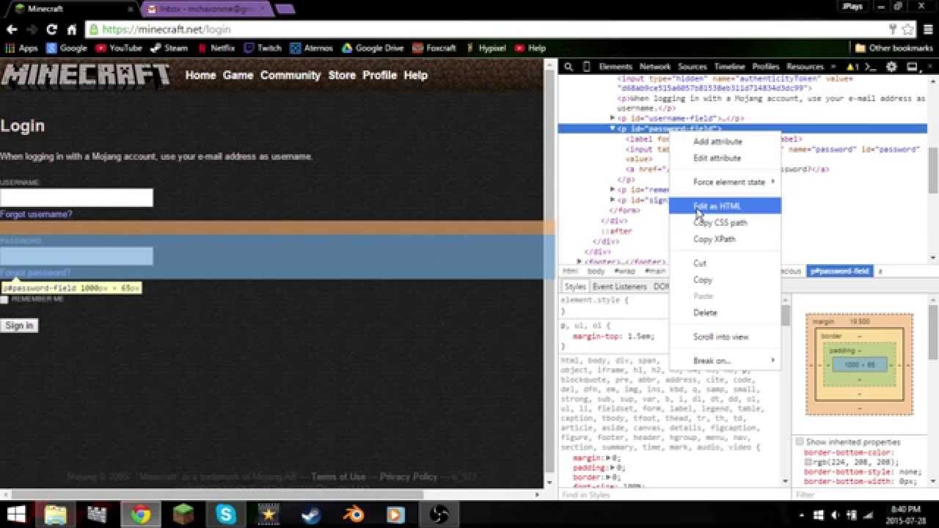Click the browser home icon
The height and width of the screenshot is (528, 939).
tap(71, 29)
